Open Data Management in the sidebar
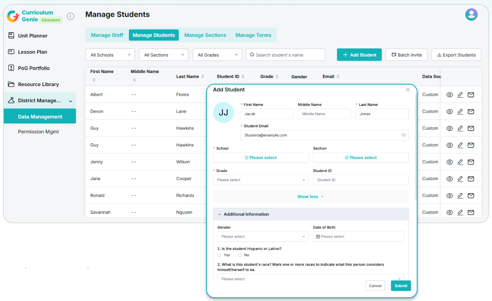Viewport: 492px width, 301px height. point(40,116)
